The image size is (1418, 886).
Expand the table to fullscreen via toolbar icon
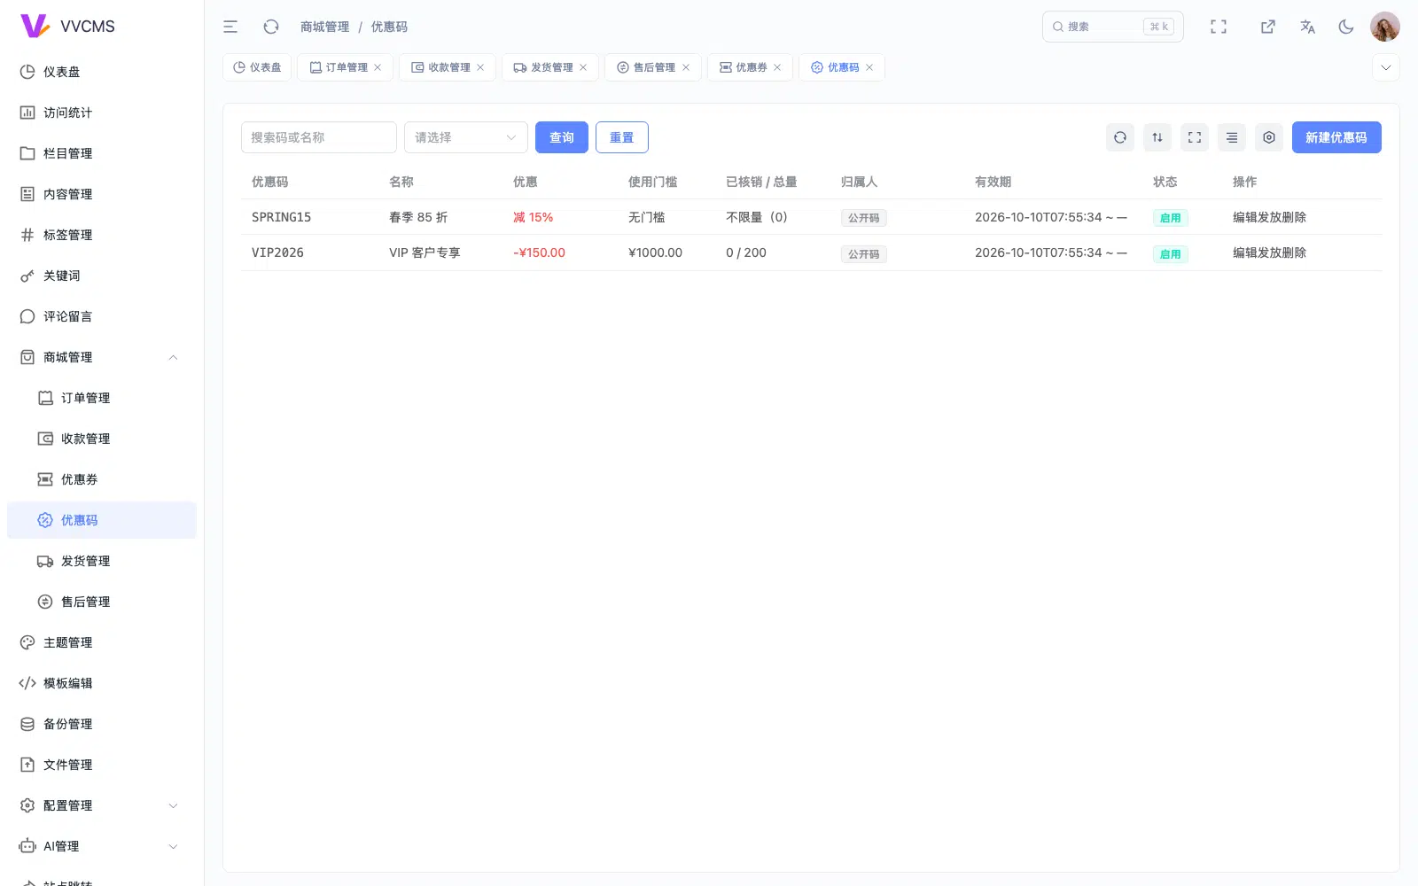tap(1195, 137)
